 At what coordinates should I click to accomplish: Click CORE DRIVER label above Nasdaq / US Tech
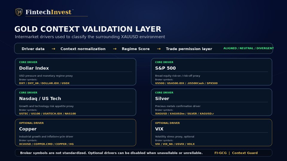pyautogui.click(x=28, y=92)
